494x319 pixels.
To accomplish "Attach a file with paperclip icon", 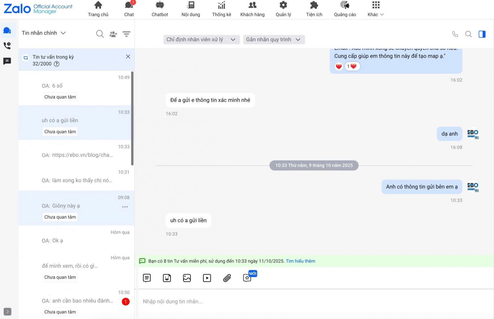I will coord(227,278).
